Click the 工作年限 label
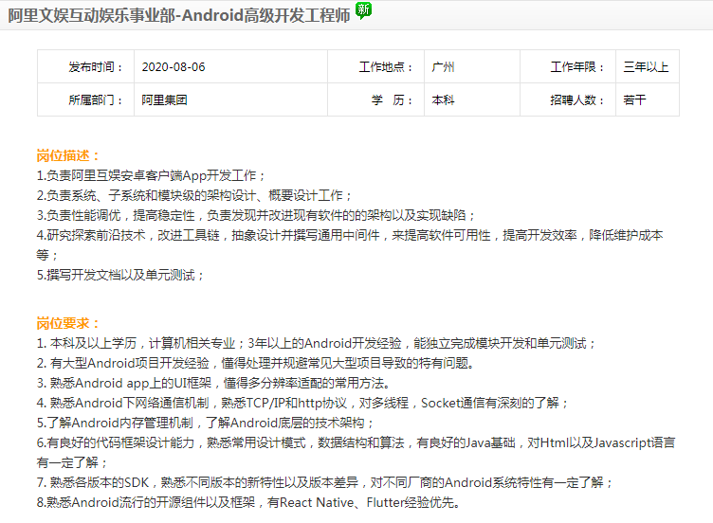 pos(576,67)
